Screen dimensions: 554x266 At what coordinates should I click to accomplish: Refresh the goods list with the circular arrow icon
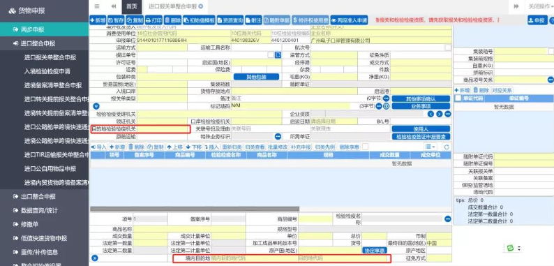[447, 147]
